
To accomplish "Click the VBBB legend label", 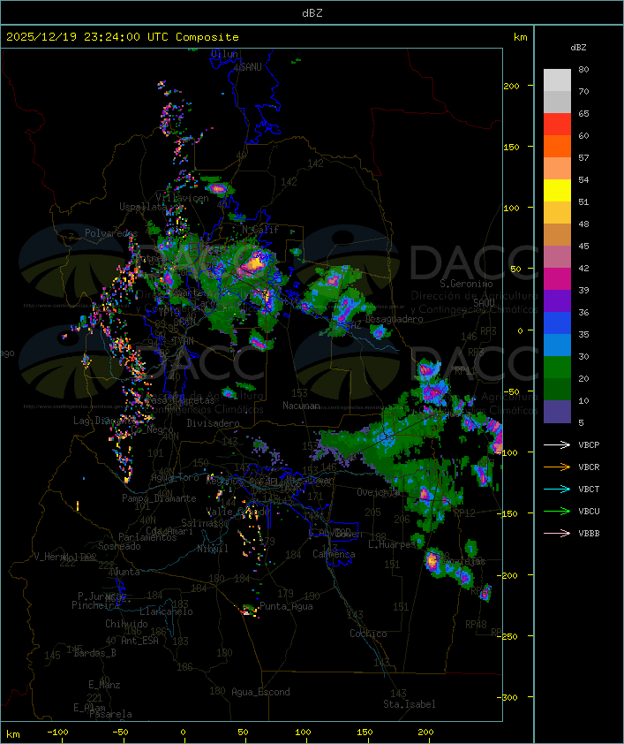I will tap(589, 533).
